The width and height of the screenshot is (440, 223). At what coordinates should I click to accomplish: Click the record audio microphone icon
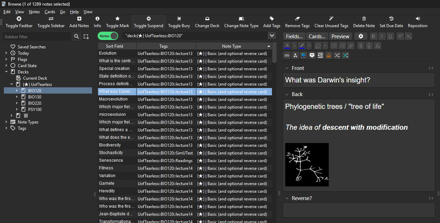click(x=369, y=45)
